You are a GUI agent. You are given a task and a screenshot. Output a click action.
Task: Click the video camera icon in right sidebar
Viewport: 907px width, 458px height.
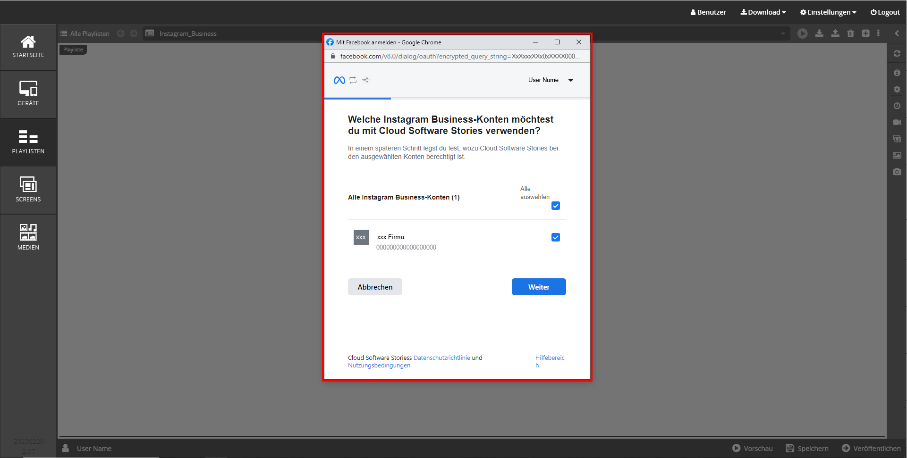point(897,122)
